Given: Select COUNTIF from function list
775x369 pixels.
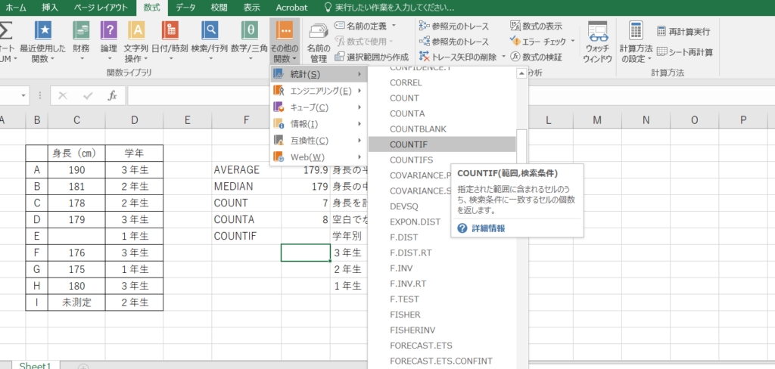Looking at the screenshot, I should (x=442, y=144).
